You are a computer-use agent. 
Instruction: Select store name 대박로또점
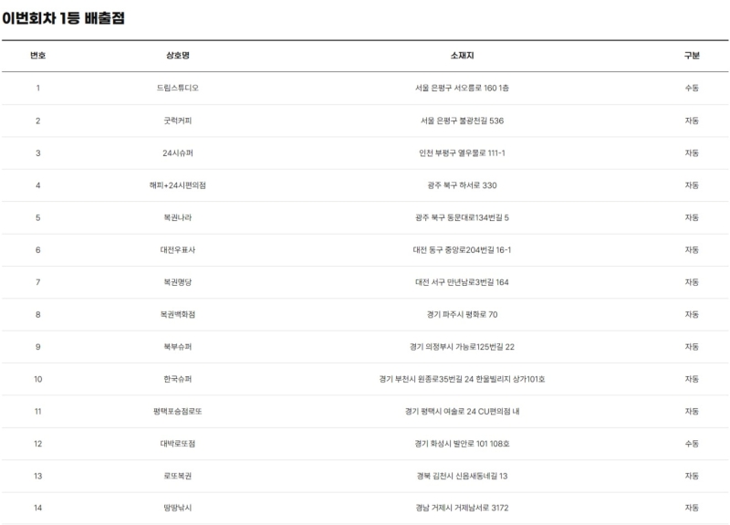(178, 444)
